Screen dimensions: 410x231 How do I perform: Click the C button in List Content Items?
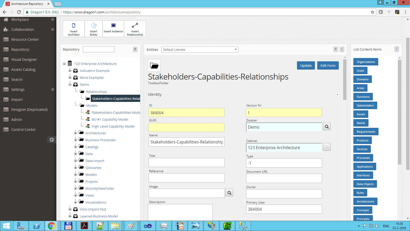[397, 49]
